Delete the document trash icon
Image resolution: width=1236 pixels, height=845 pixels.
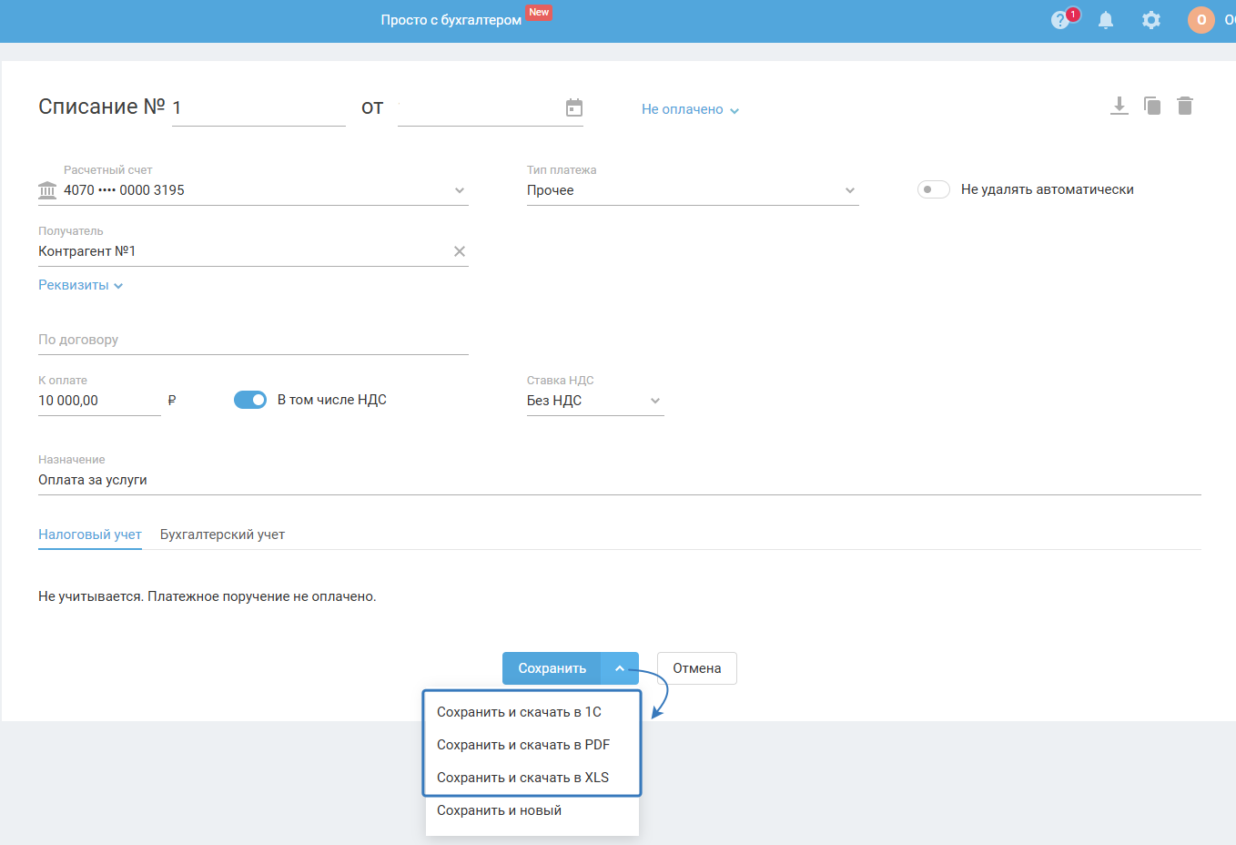pos(1185,106)
